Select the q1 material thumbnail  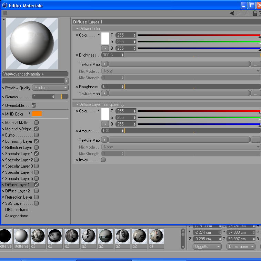coord(156,238)
